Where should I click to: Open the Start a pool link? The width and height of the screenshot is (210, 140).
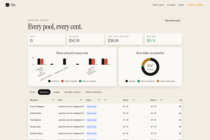click(x=158, y=5)
